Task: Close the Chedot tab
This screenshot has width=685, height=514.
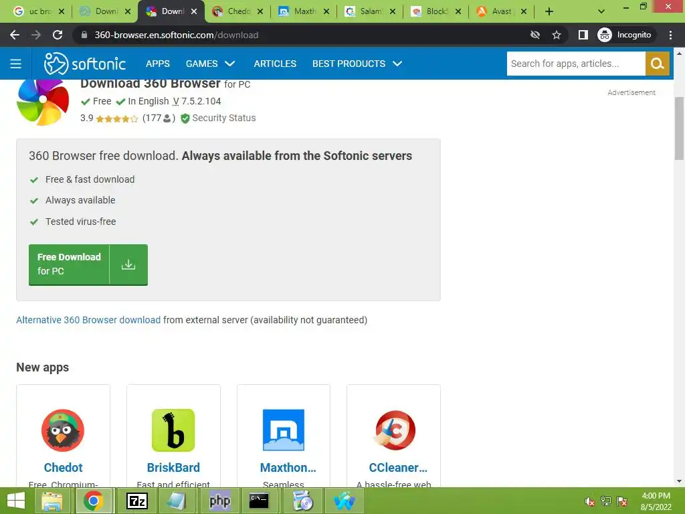Action: click(x=260, y=12)
